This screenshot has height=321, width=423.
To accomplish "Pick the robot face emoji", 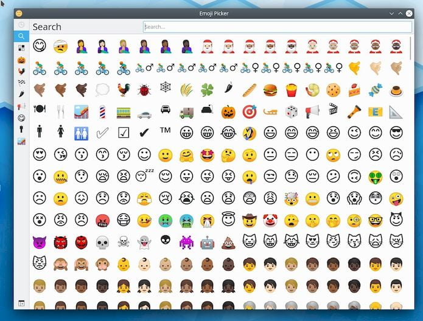I will [x=207, y=243].
